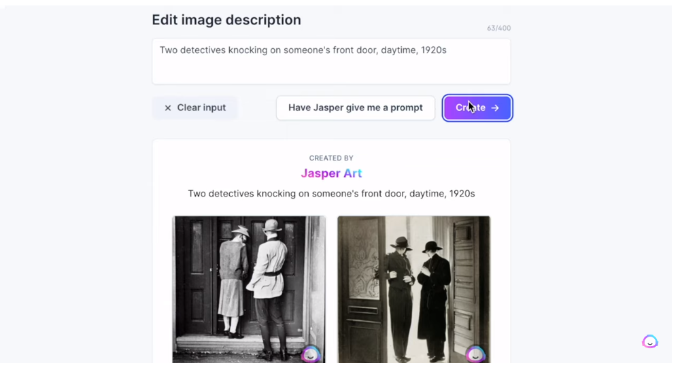Click the CREATED BY label

331,158
